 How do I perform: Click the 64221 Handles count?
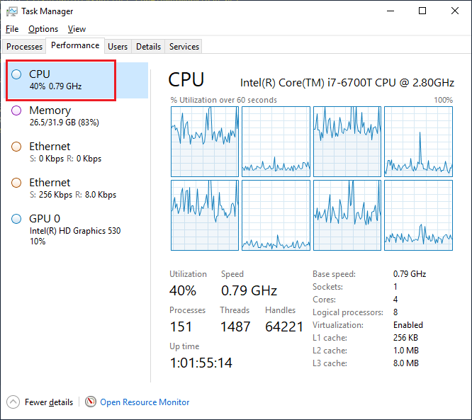(x=284, y=327)
